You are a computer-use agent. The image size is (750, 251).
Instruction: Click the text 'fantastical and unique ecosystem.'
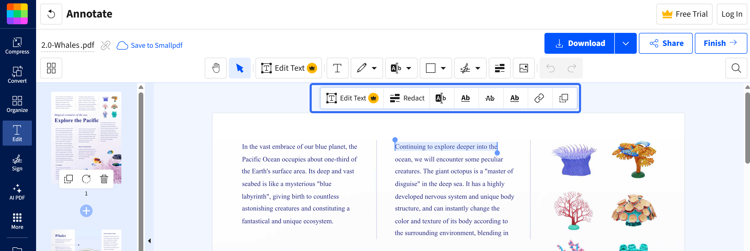287,221
